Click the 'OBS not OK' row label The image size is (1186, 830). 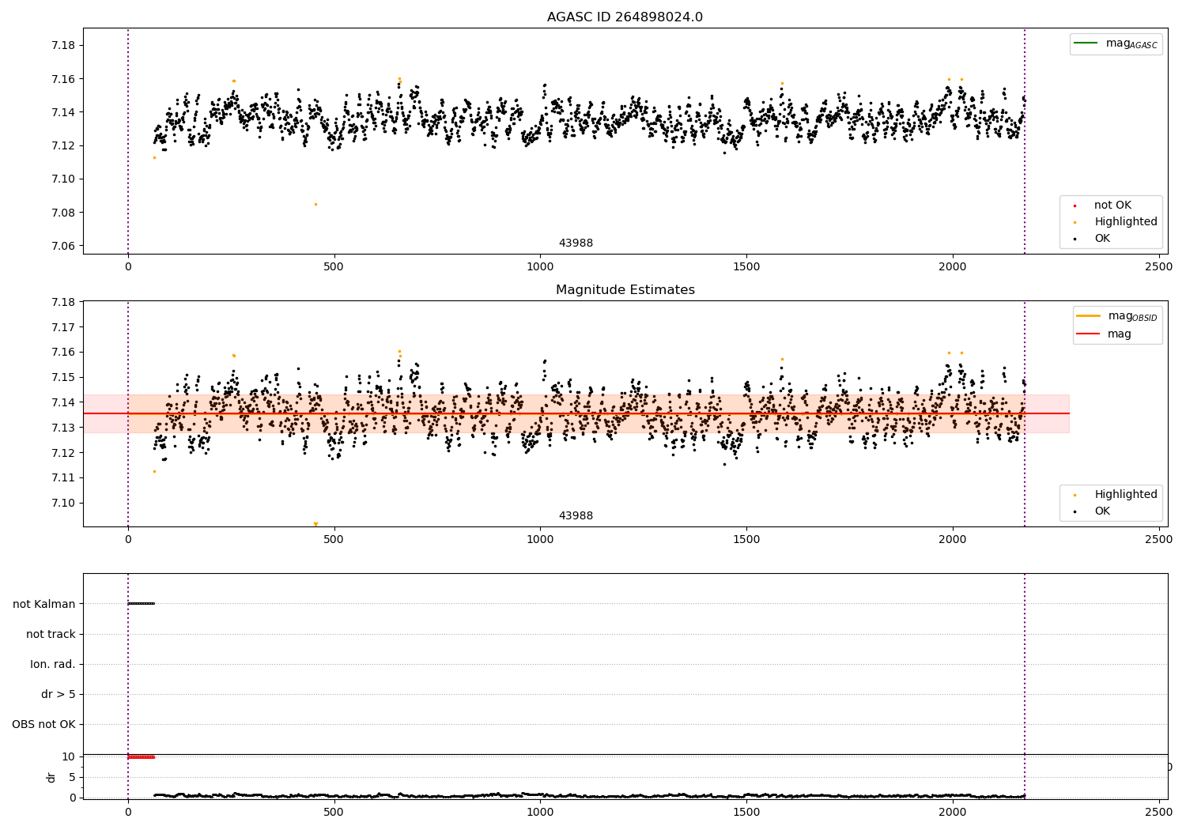(x=43, y=724)
